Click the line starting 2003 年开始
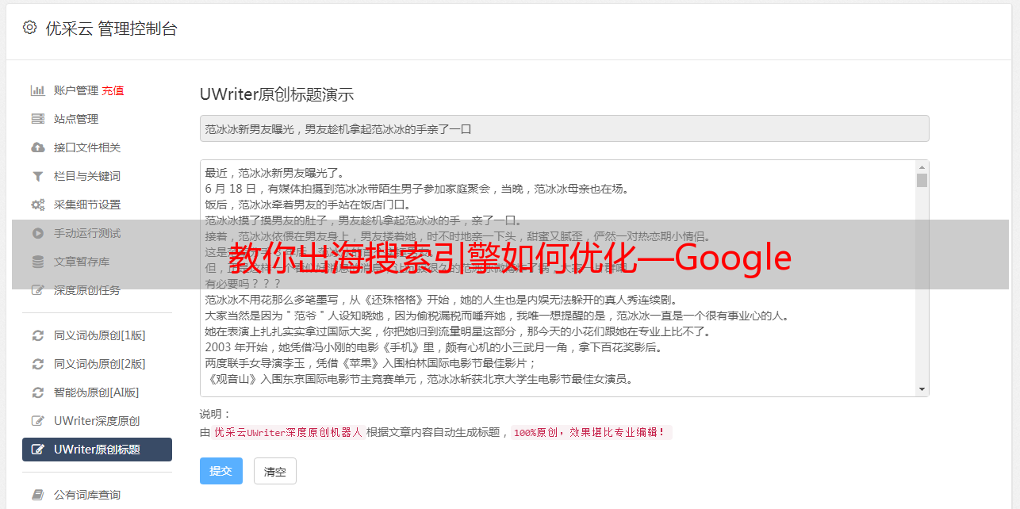Image resolution: width=1020 pixels, height=509 pixels. pos(434,347)
